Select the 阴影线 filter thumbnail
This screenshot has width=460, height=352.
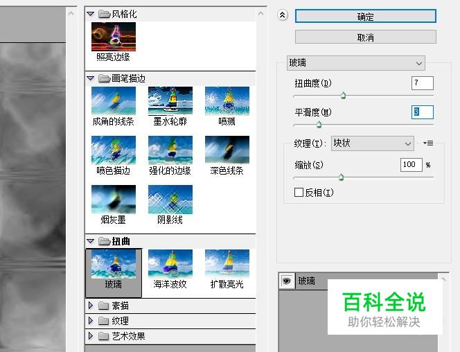pos(170,199)
